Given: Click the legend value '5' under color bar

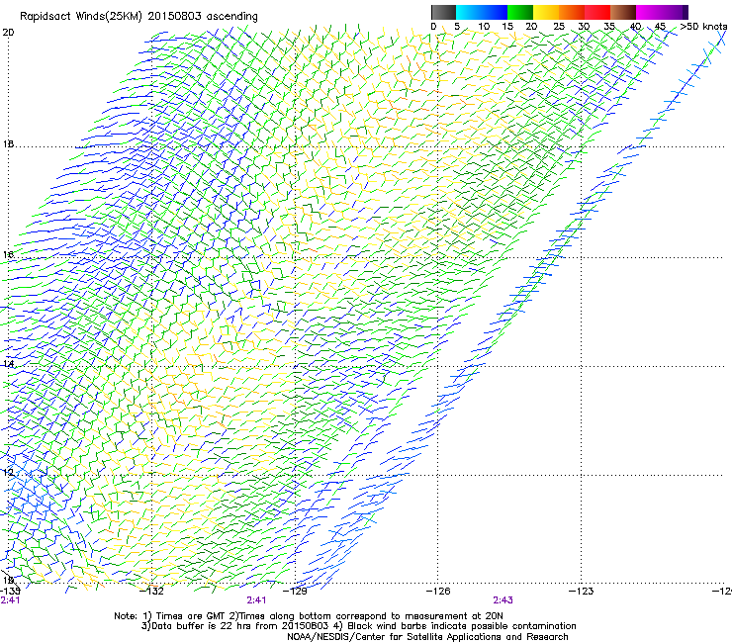Looking at the screenshot, I should pyautogui.click(x=457, y=27).
